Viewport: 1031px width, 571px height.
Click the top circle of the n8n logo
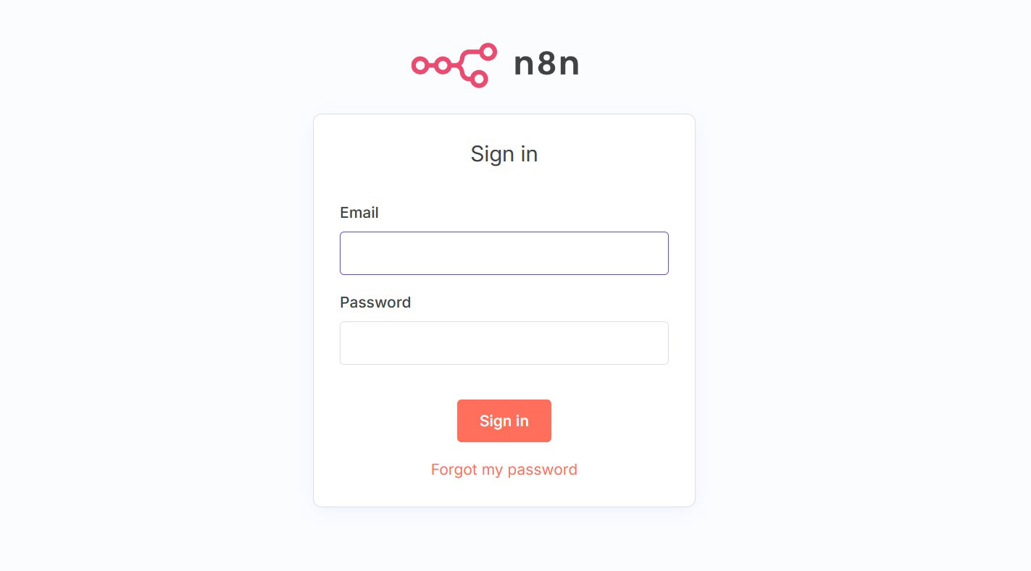click(x=488, y=51)
